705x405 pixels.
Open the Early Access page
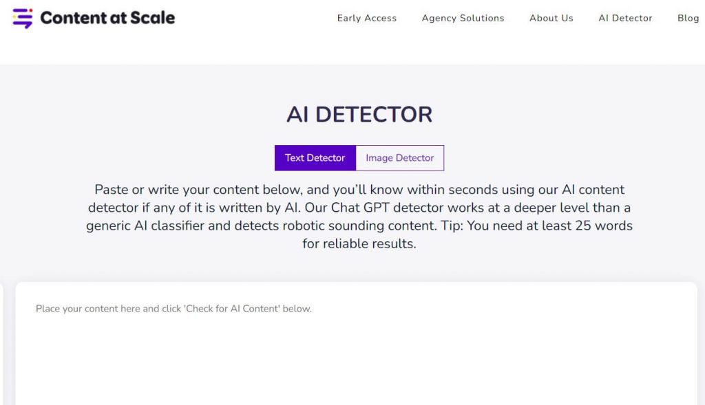click(x=367, y=19)
